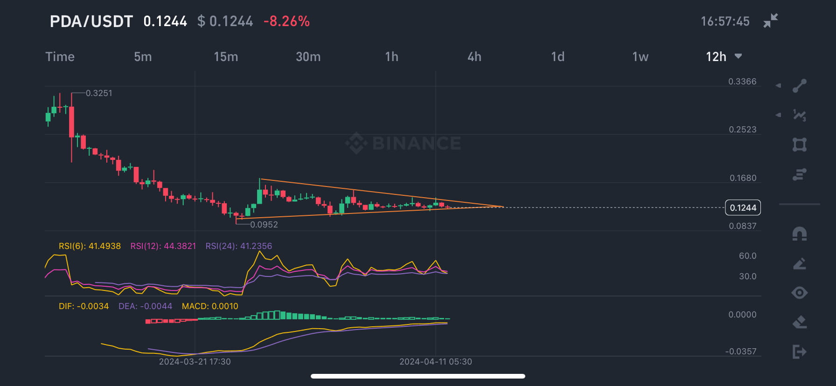Select the rectangle selection tool
The width and height of the screenshot is (836, 386).
[799, 144]
